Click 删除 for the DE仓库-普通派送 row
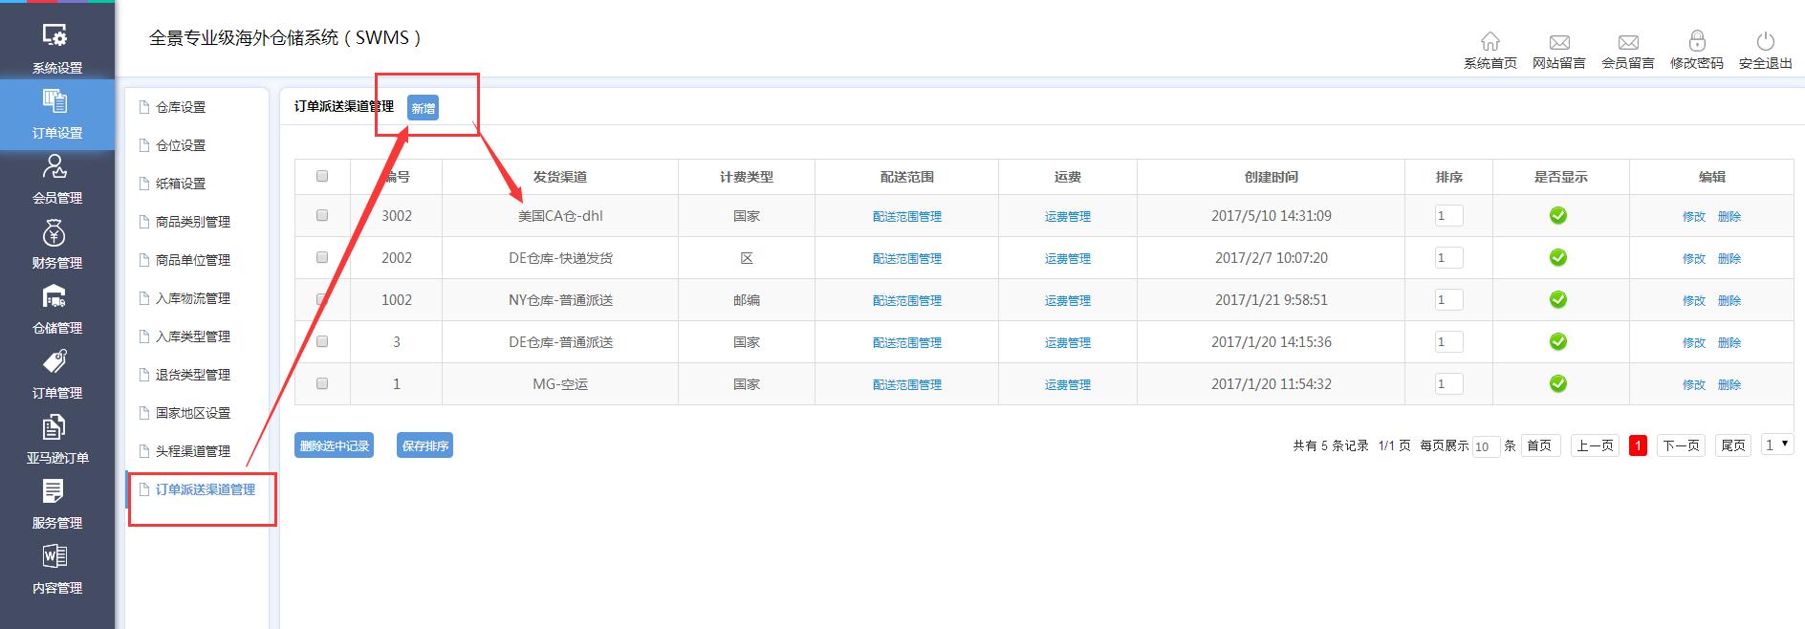 1729,342
